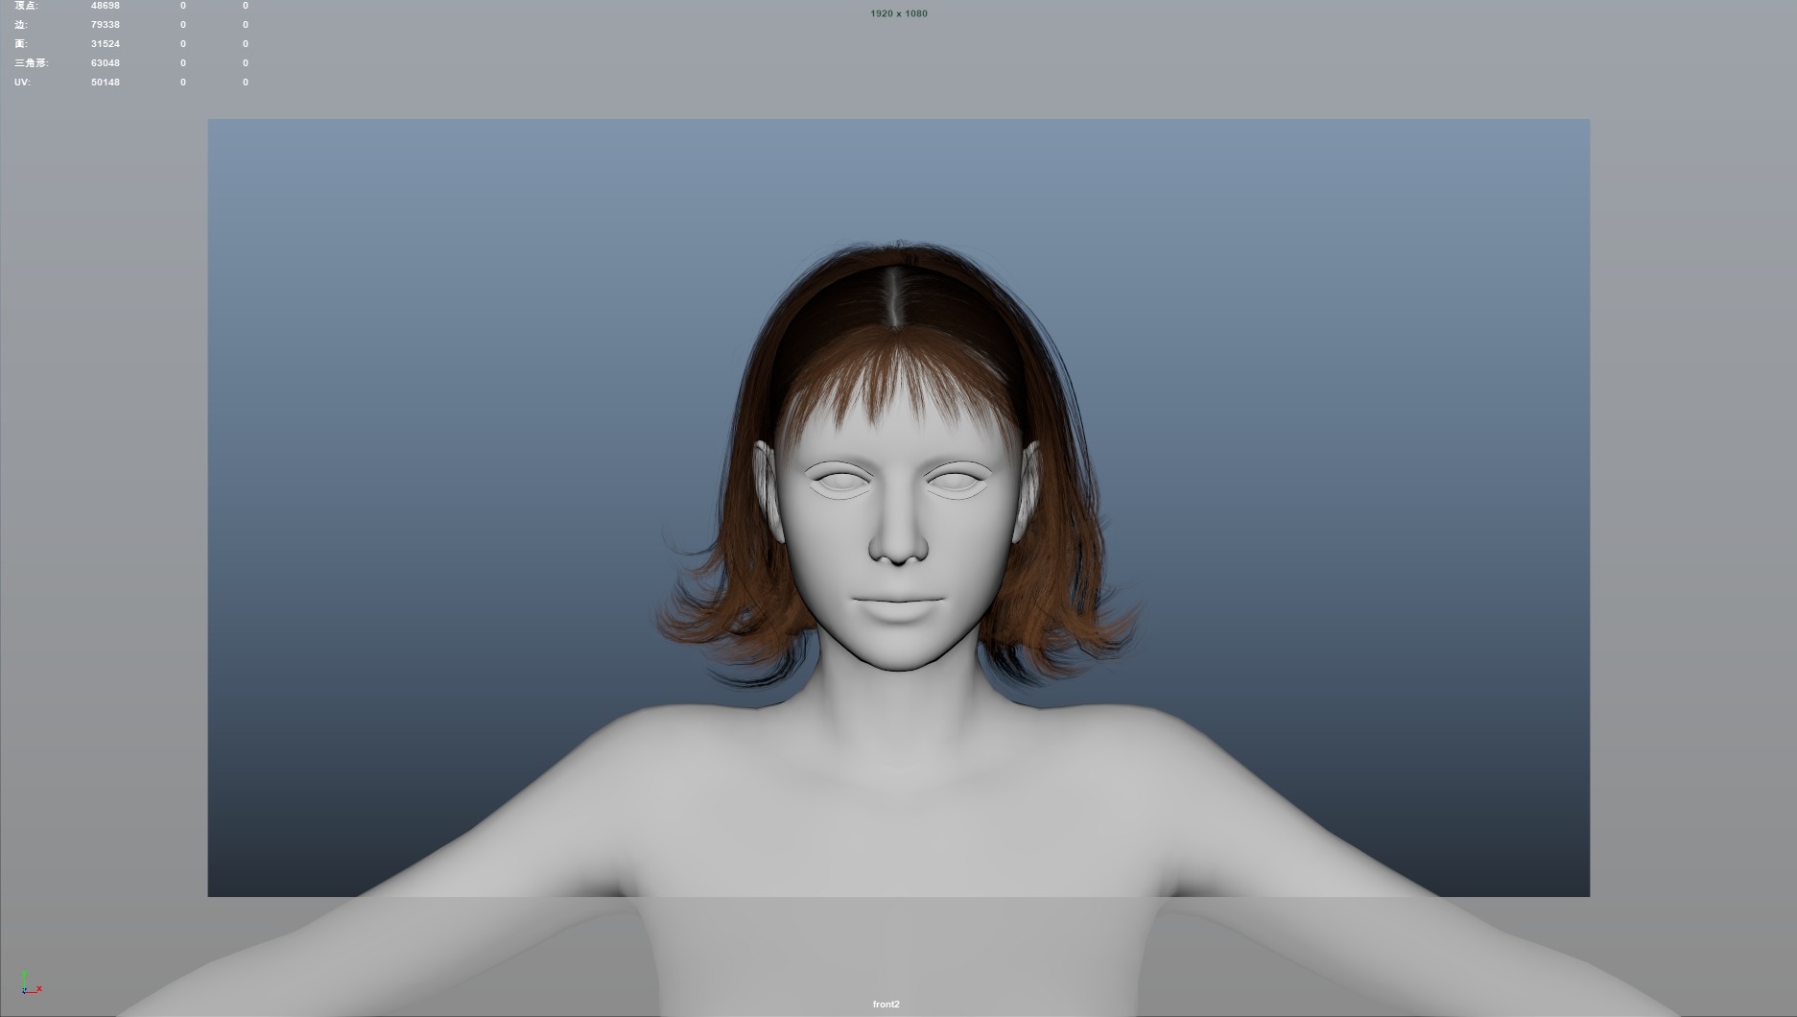
Task: Click the 边 edge count value 79338
Action: click(x=106, y=25)
